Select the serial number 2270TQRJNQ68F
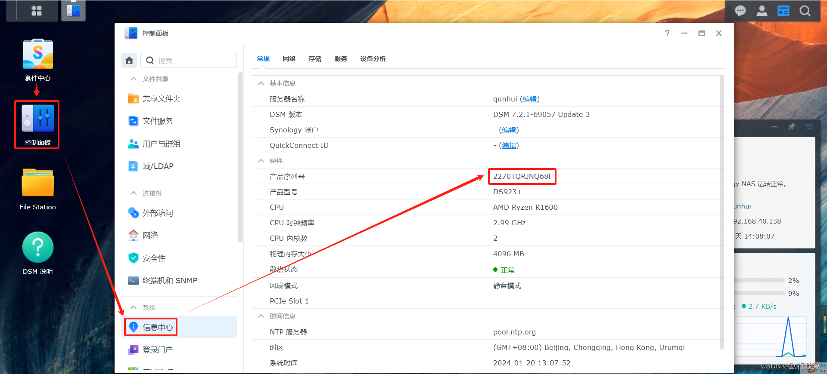The width and height of the screenshot is (827, 374). [x=522, y=177]
